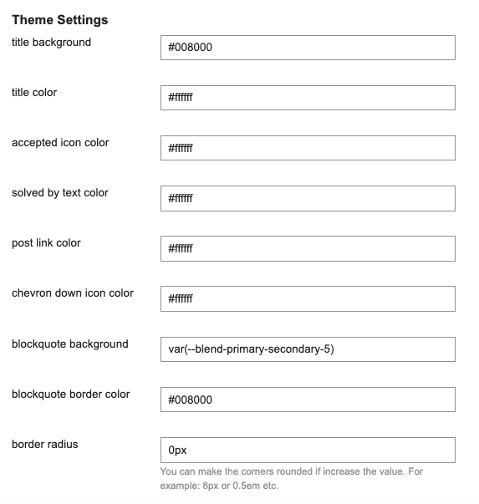Click the border radius help description text
The width and height of the screenshot is (479, 504).
pyautogui.click(x=291, y=478)
